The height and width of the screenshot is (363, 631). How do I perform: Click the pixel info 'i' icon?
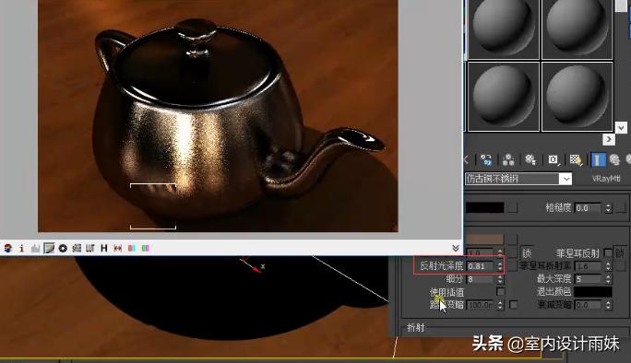(22, 249)
